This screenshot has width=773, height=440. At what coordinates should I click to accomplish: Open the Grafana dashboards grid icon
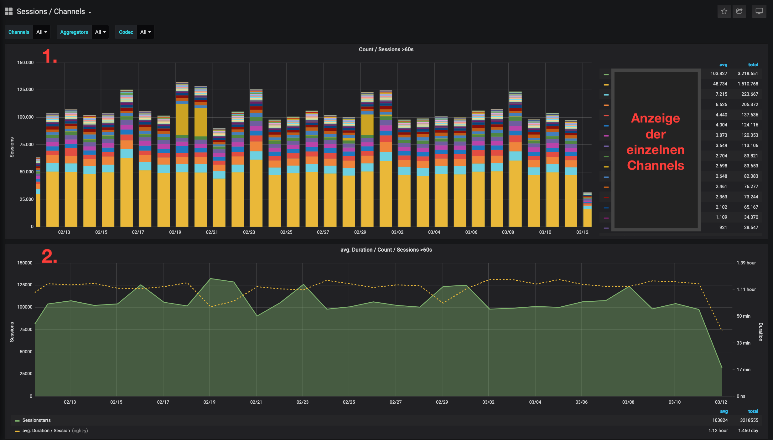click(8, 12)
